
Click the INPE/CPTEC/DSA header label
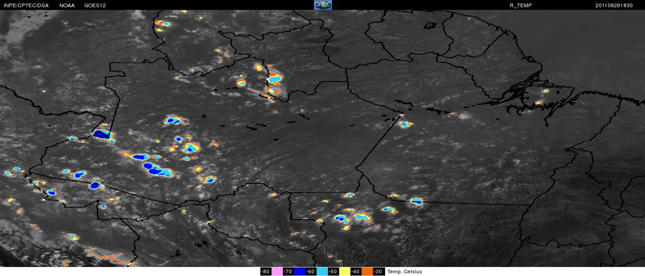[26, 5]
